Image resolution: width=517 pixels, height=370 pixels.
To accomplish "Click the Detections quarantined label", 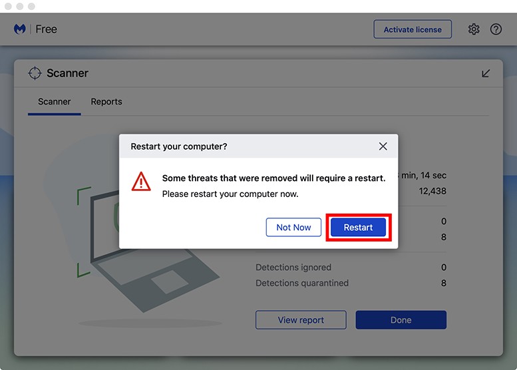I will (x=302, y=283).
